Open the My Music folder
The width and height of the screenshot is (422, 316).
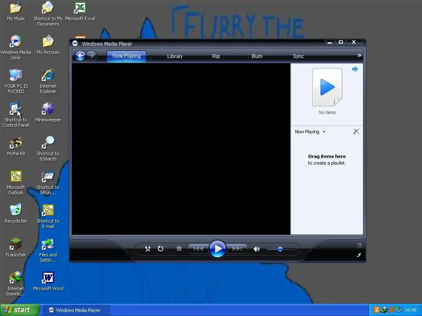[x=16, y=11]
